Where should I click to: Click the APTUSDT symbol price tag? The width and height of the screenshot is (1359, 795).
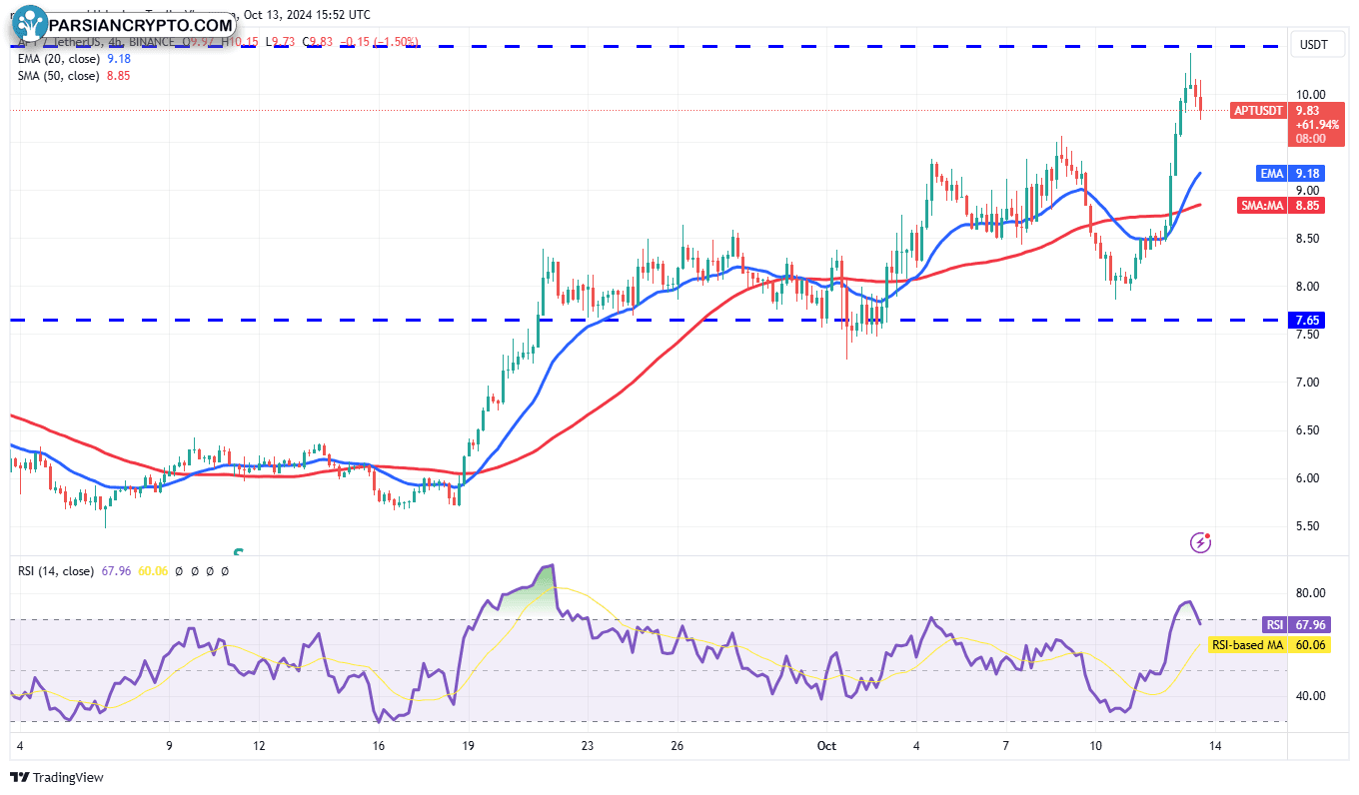pyautogui.click(x=1260, y=111)
